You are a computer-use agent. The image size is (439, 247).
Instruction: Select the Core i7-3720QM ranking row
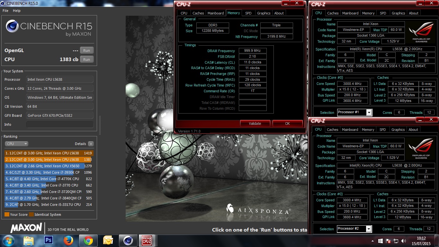[x=49, y=192]
